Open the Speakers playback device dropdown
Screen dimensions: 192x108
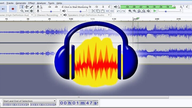tap(89, 15)
